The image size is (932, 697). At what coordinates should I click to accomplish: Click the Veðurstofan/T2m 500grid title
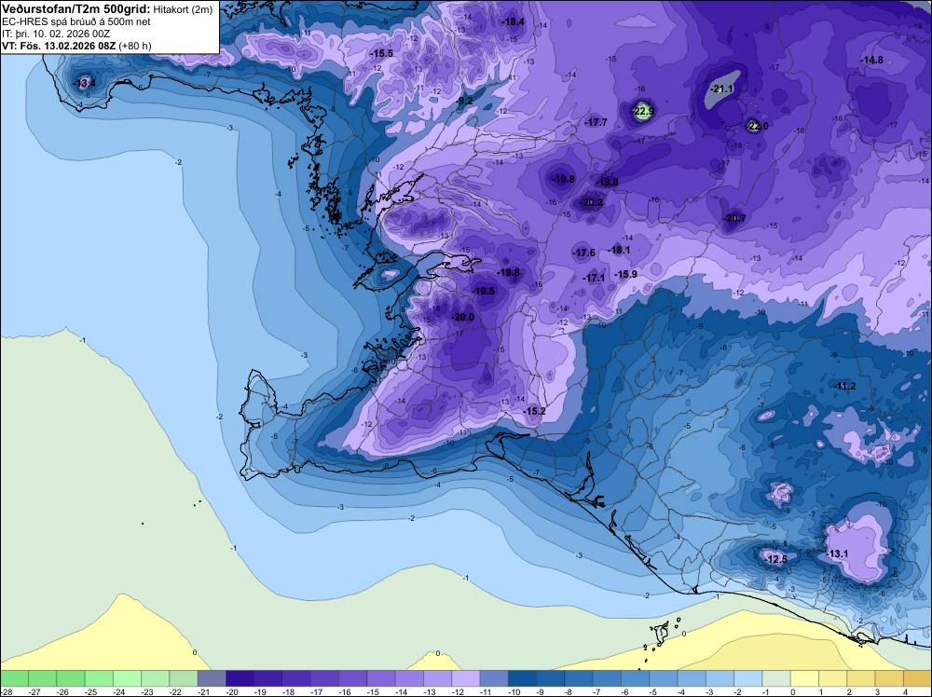pos(75,9)
